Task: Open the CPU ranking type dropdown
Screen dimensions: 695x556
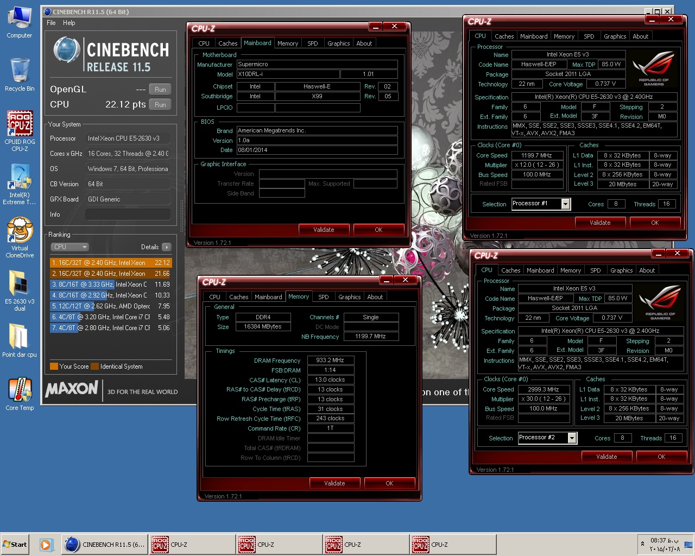Action: click(x=69, y=247)
